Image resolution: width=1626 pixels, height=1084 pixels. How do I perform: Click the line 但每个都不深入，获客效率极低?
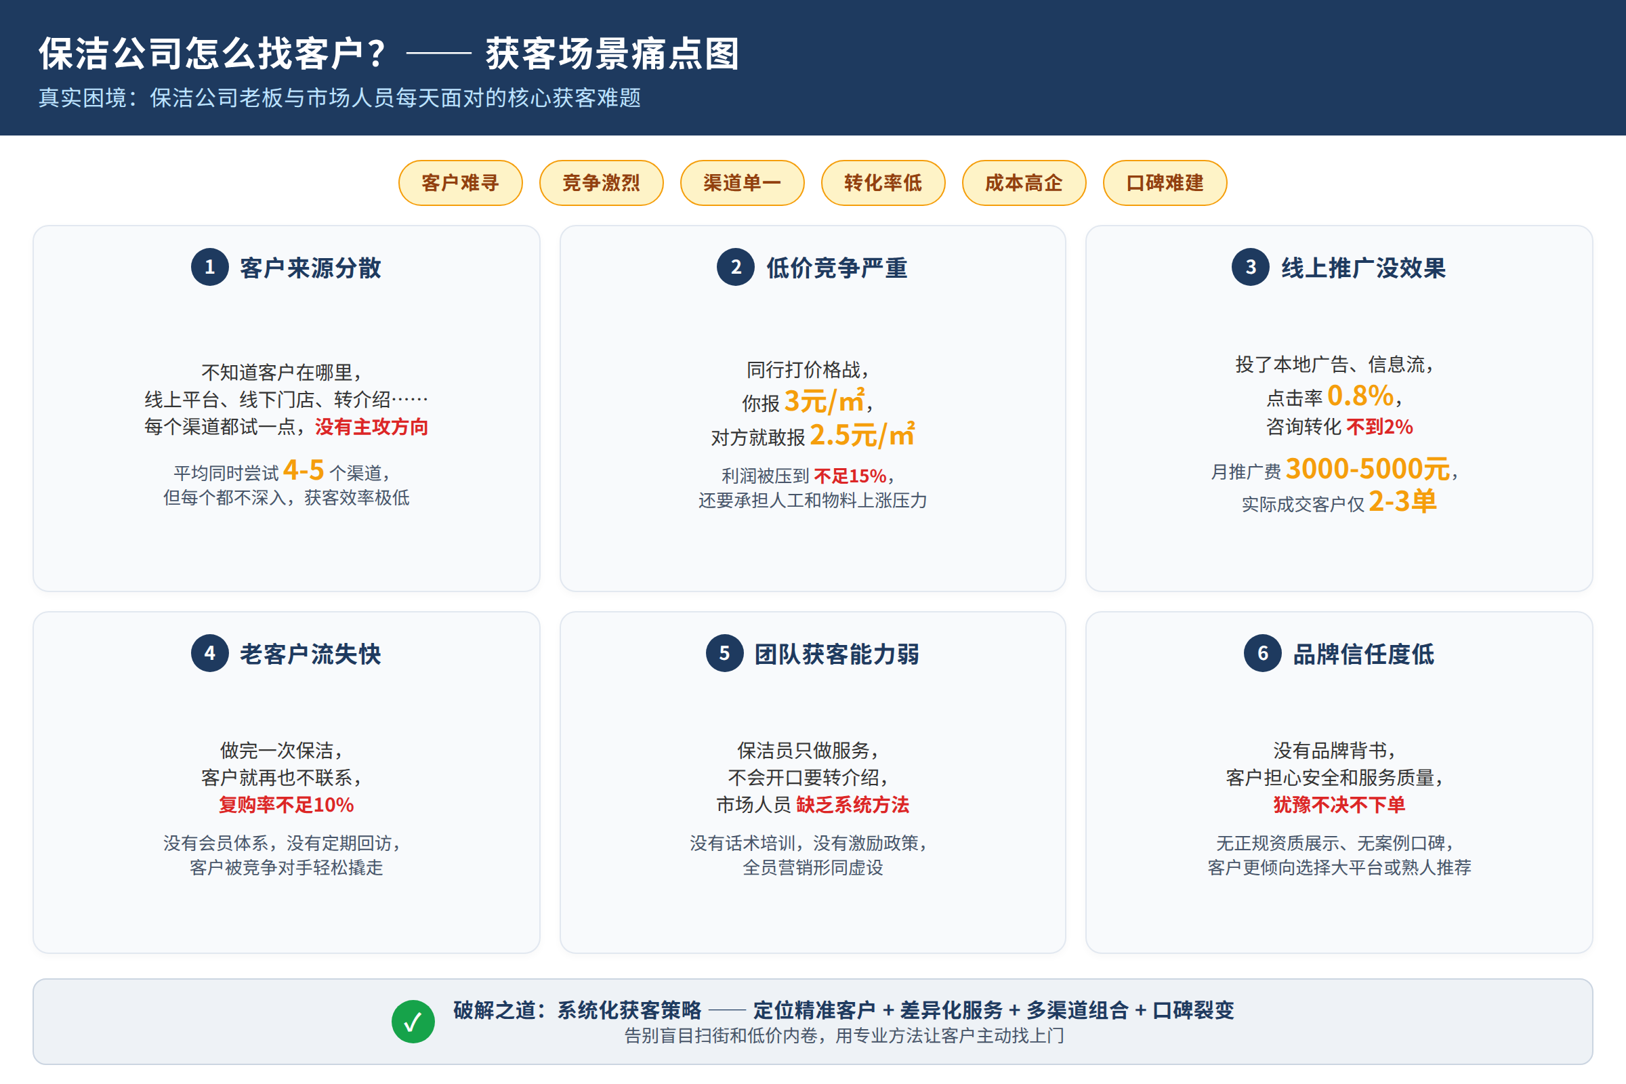pos(286,498)
